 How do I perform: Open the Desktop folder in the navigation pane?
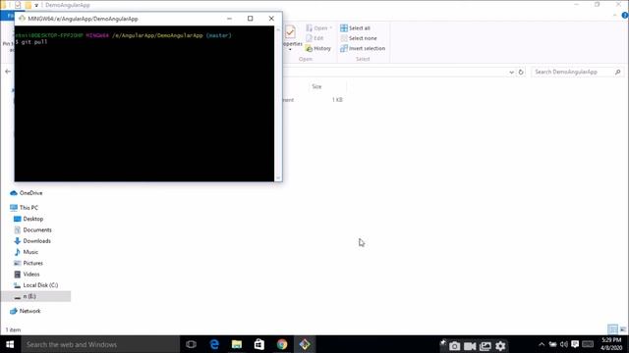[29, 219]
